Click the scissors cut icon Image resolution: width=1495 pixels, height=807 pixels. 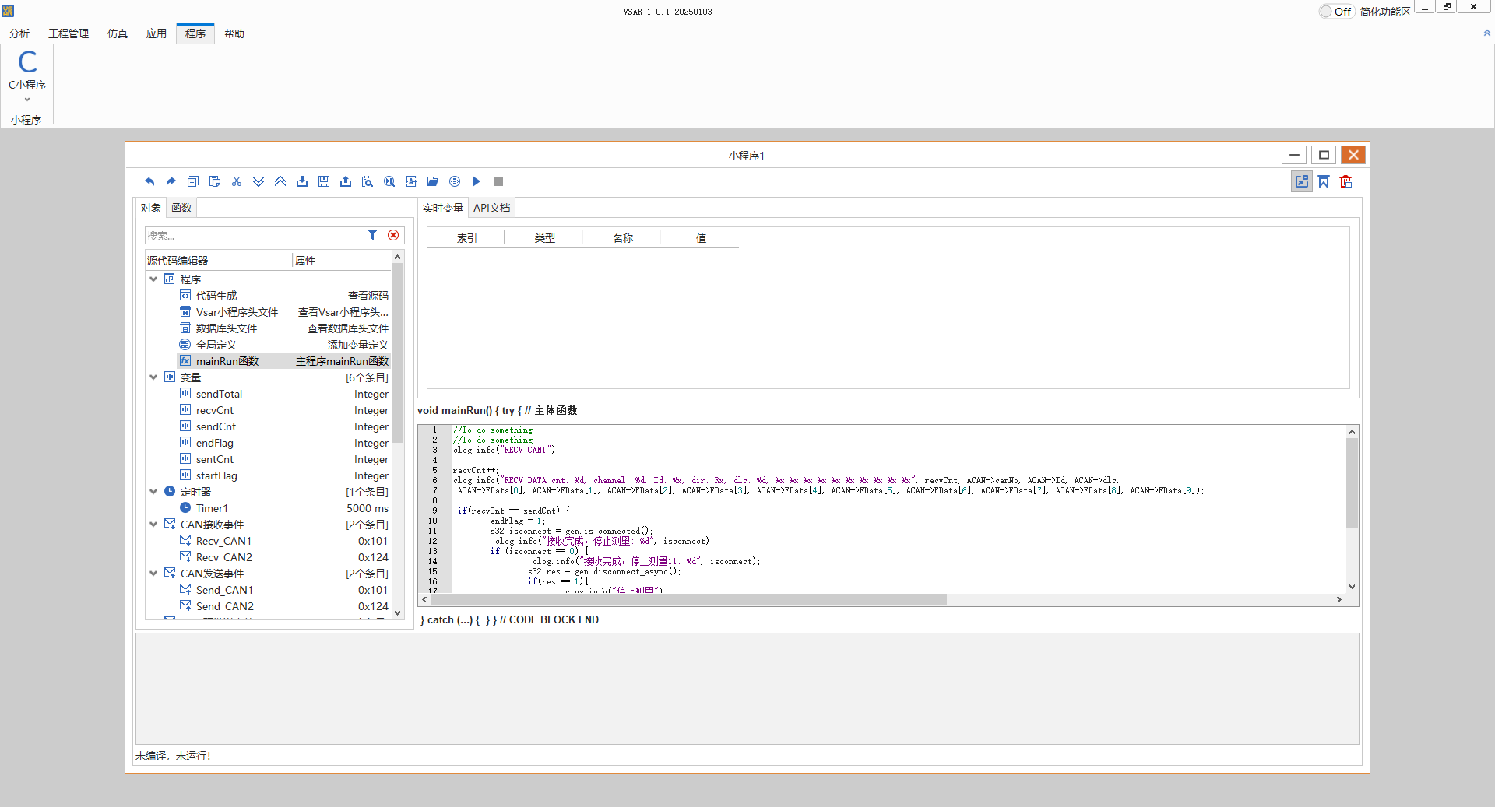[x=237, y=181]
